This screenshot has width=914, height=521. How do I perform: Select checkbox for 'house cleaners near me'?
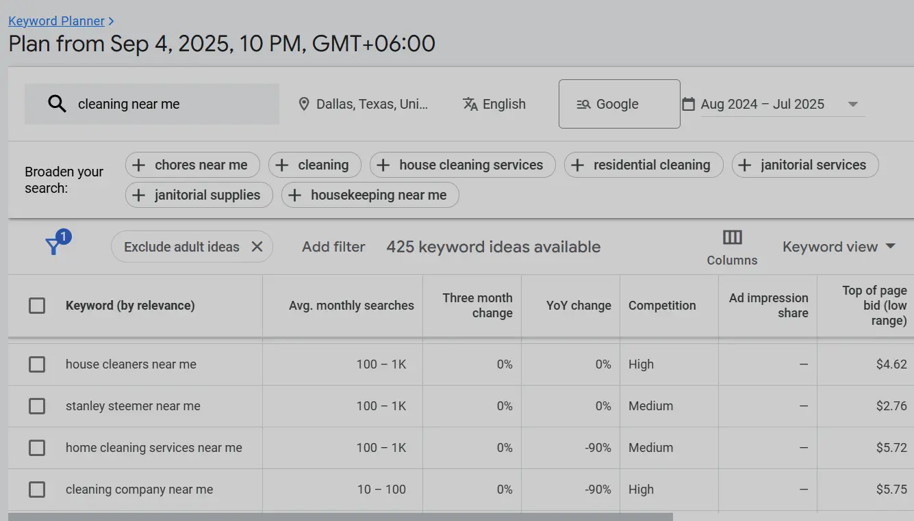[37, 364]
